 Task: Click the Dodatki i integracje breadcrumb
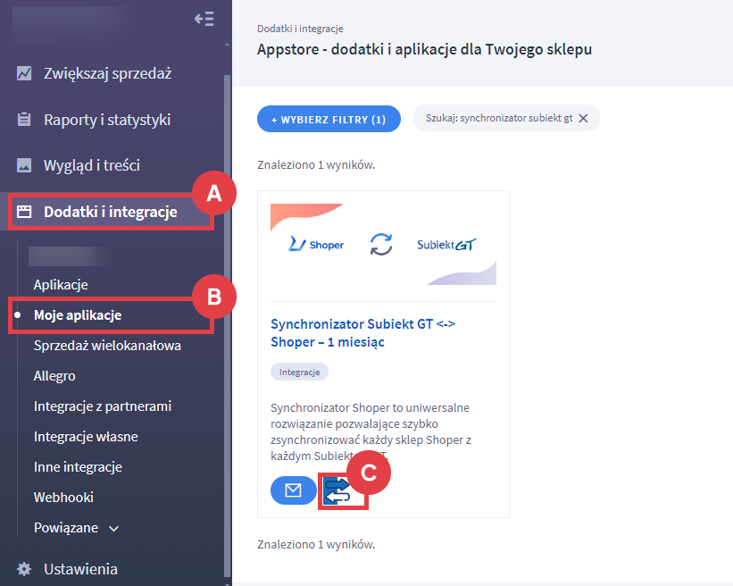coord(300,29)
